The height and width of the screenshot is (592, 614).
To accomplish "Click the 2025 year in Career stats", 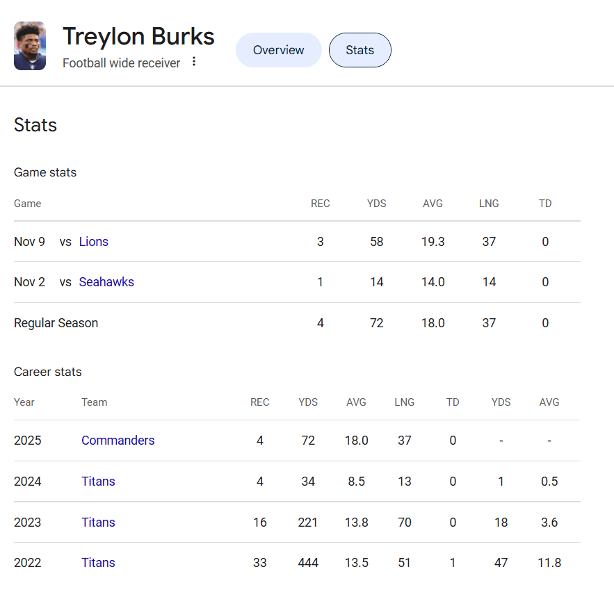I will coord(28,441).
